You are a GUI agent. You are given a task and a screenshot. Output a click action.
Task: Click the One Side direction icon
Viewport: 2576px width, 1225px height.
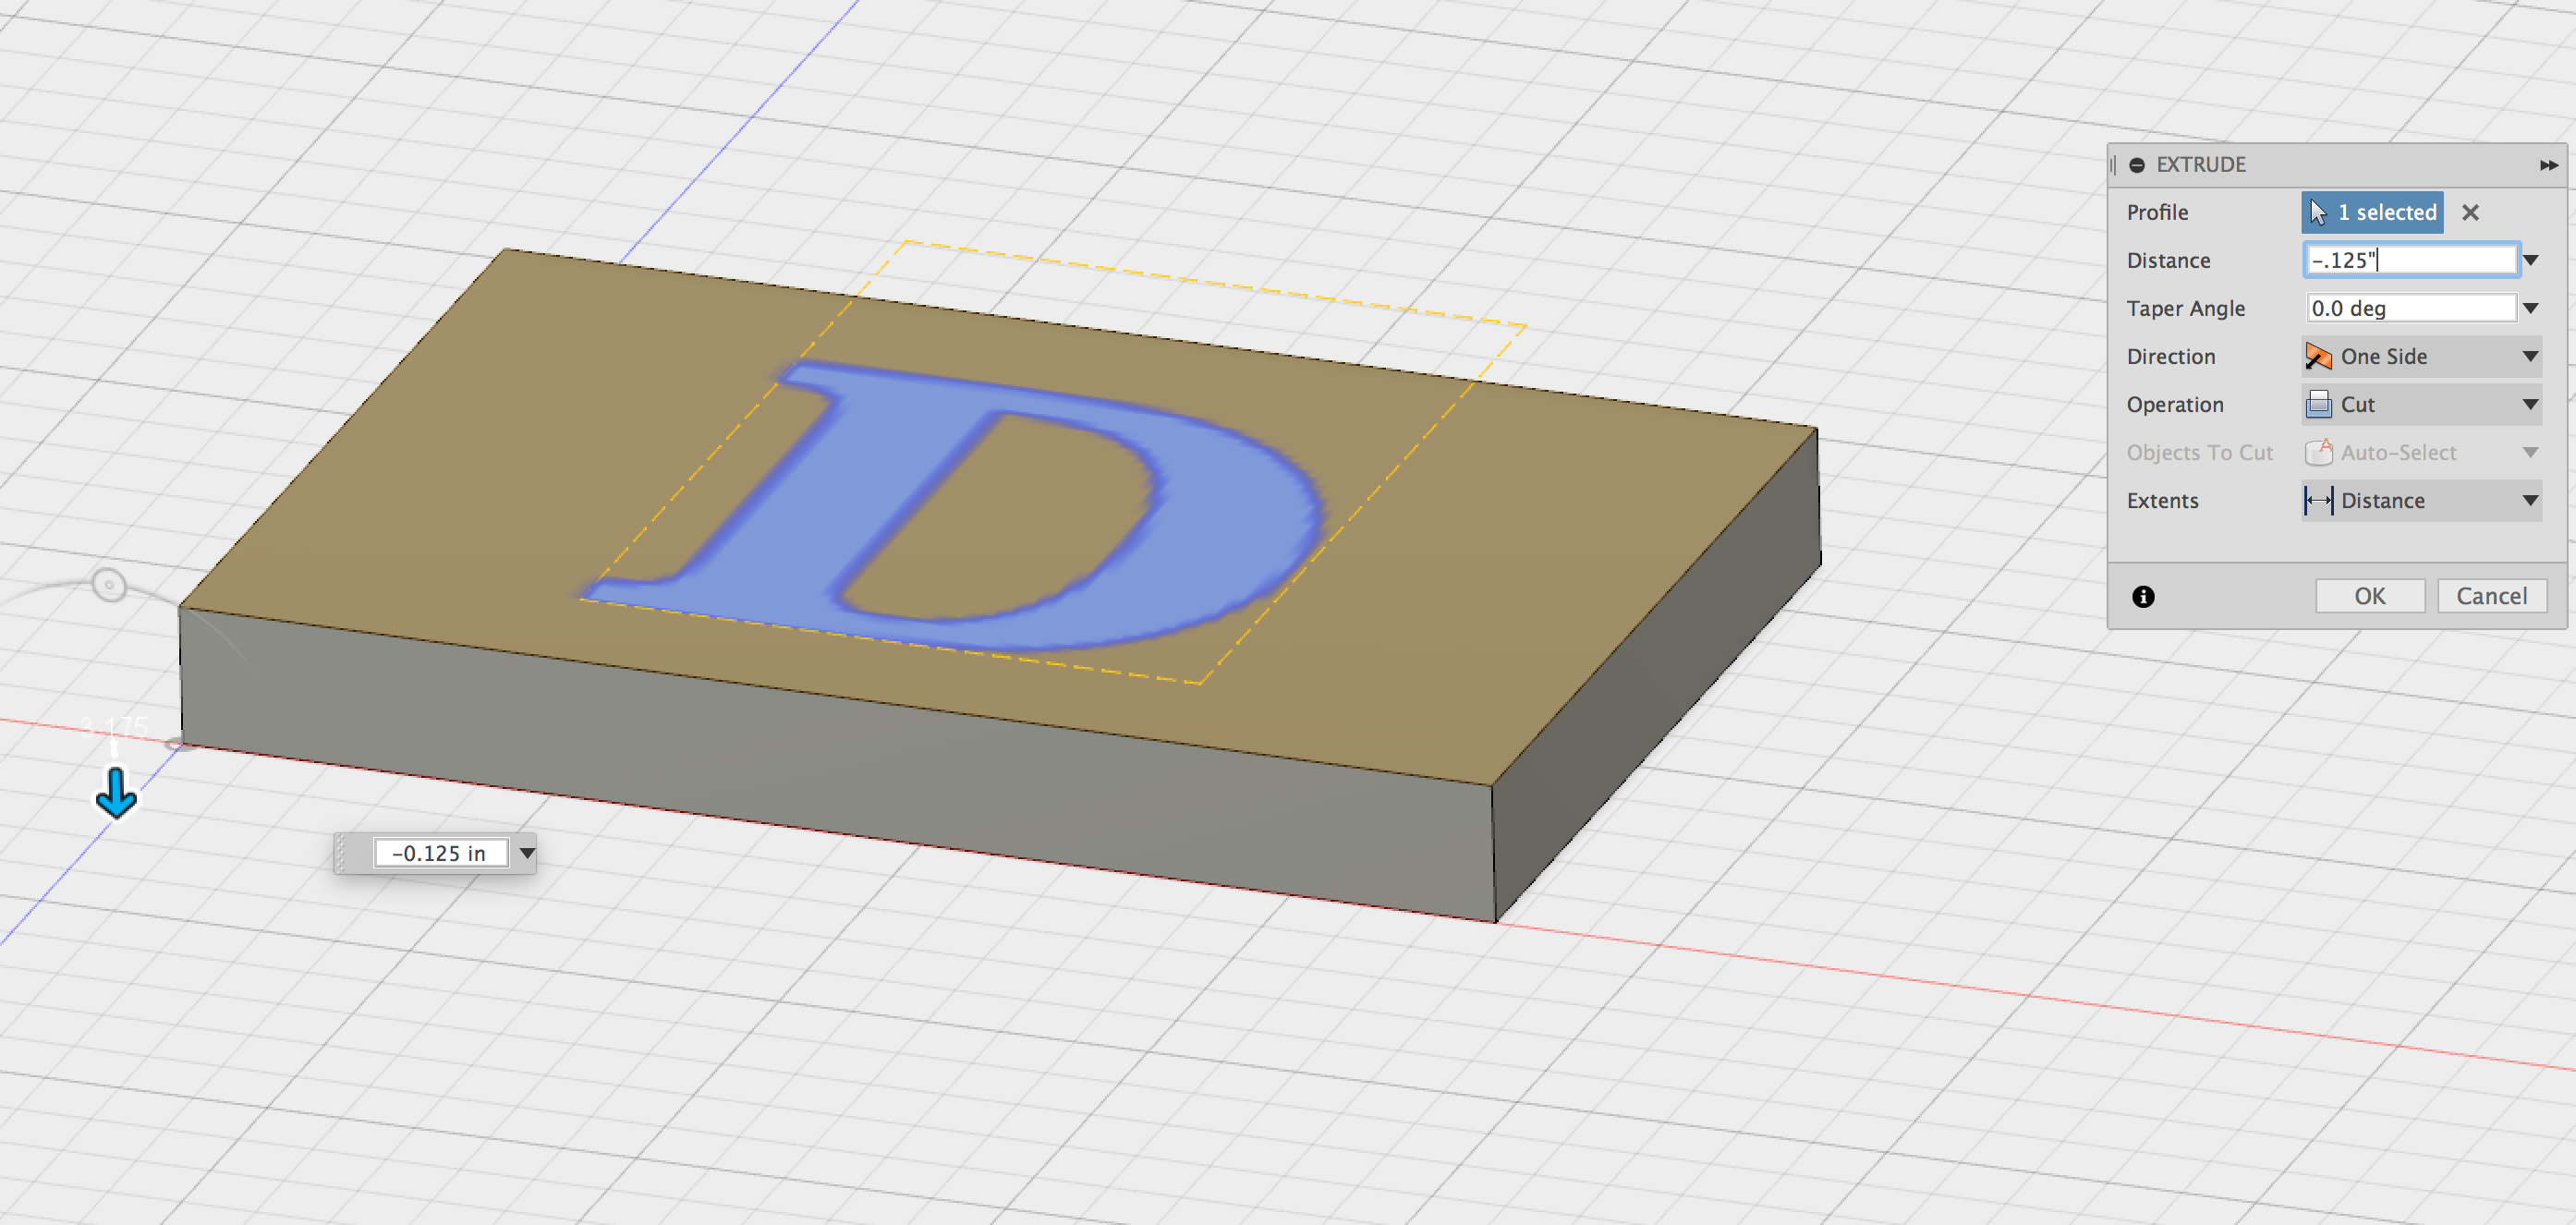click(x=2318, y=356)
